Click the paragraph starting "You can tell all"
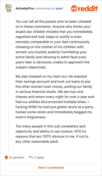102x176 pixels. pyautogui.click(x=54, y=44)
